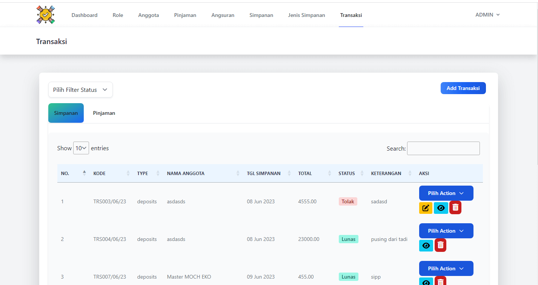View transaction TRS004/06/23 with eye icon

426,245
